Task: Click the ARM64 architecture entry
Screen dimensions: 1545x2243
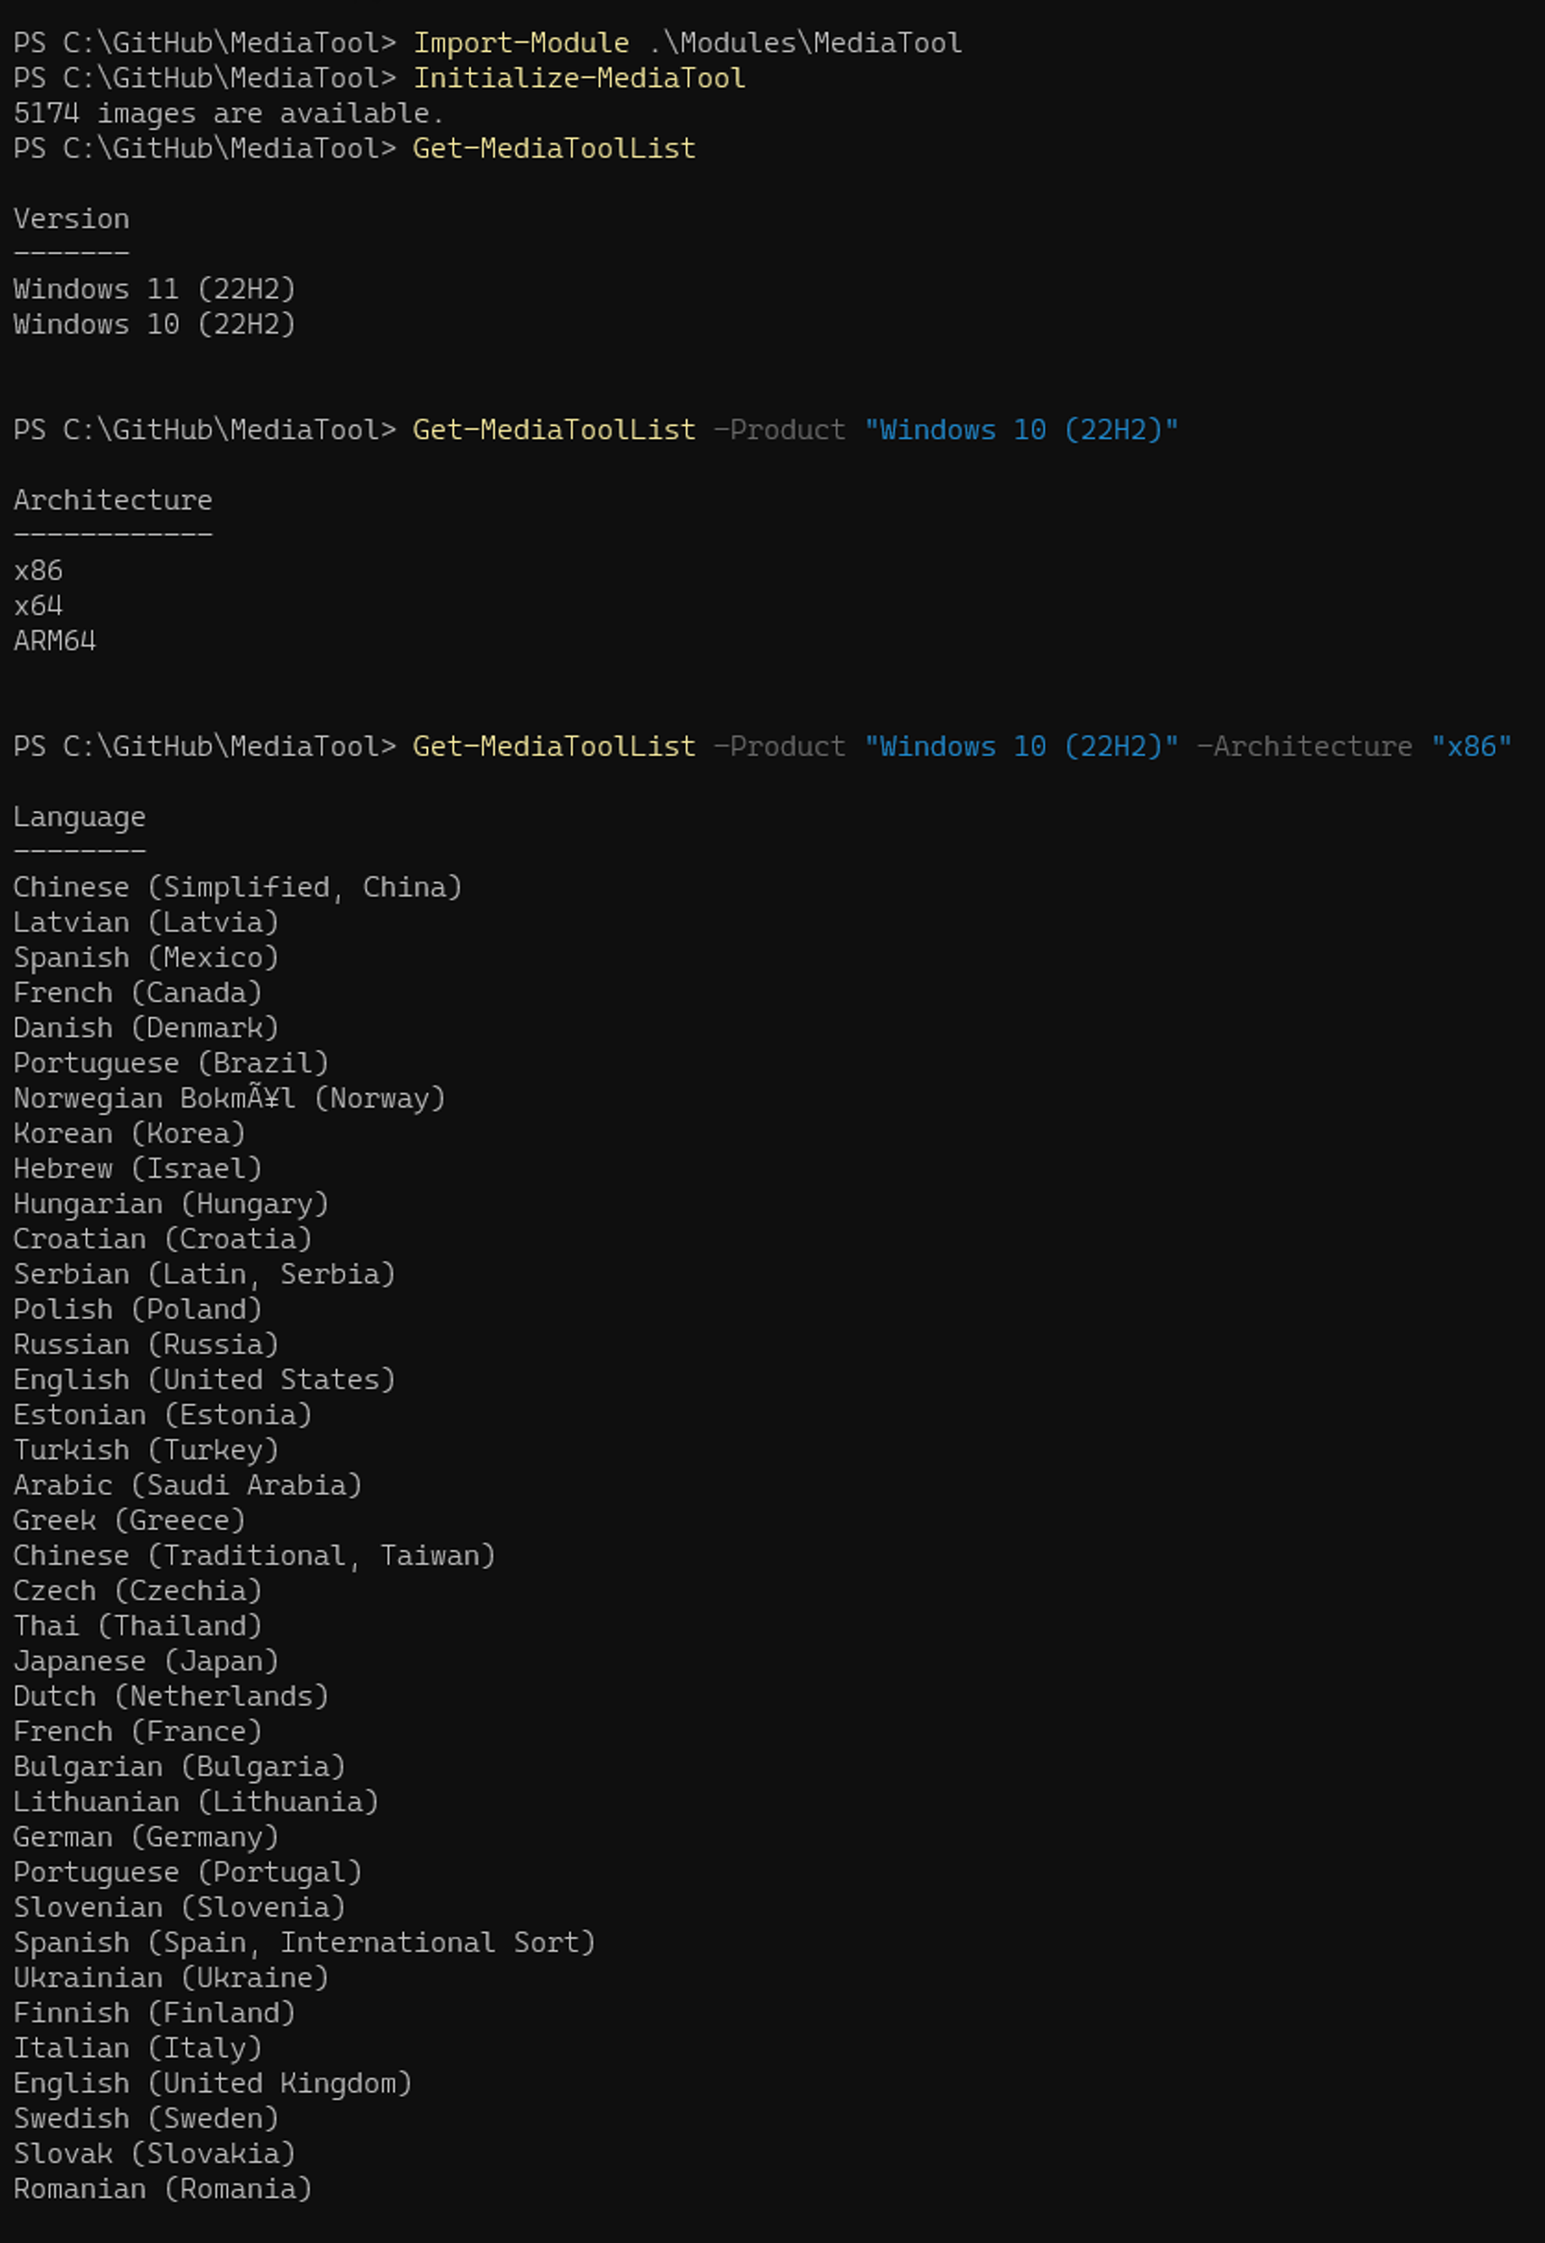Action: click(x=56, y=642)
